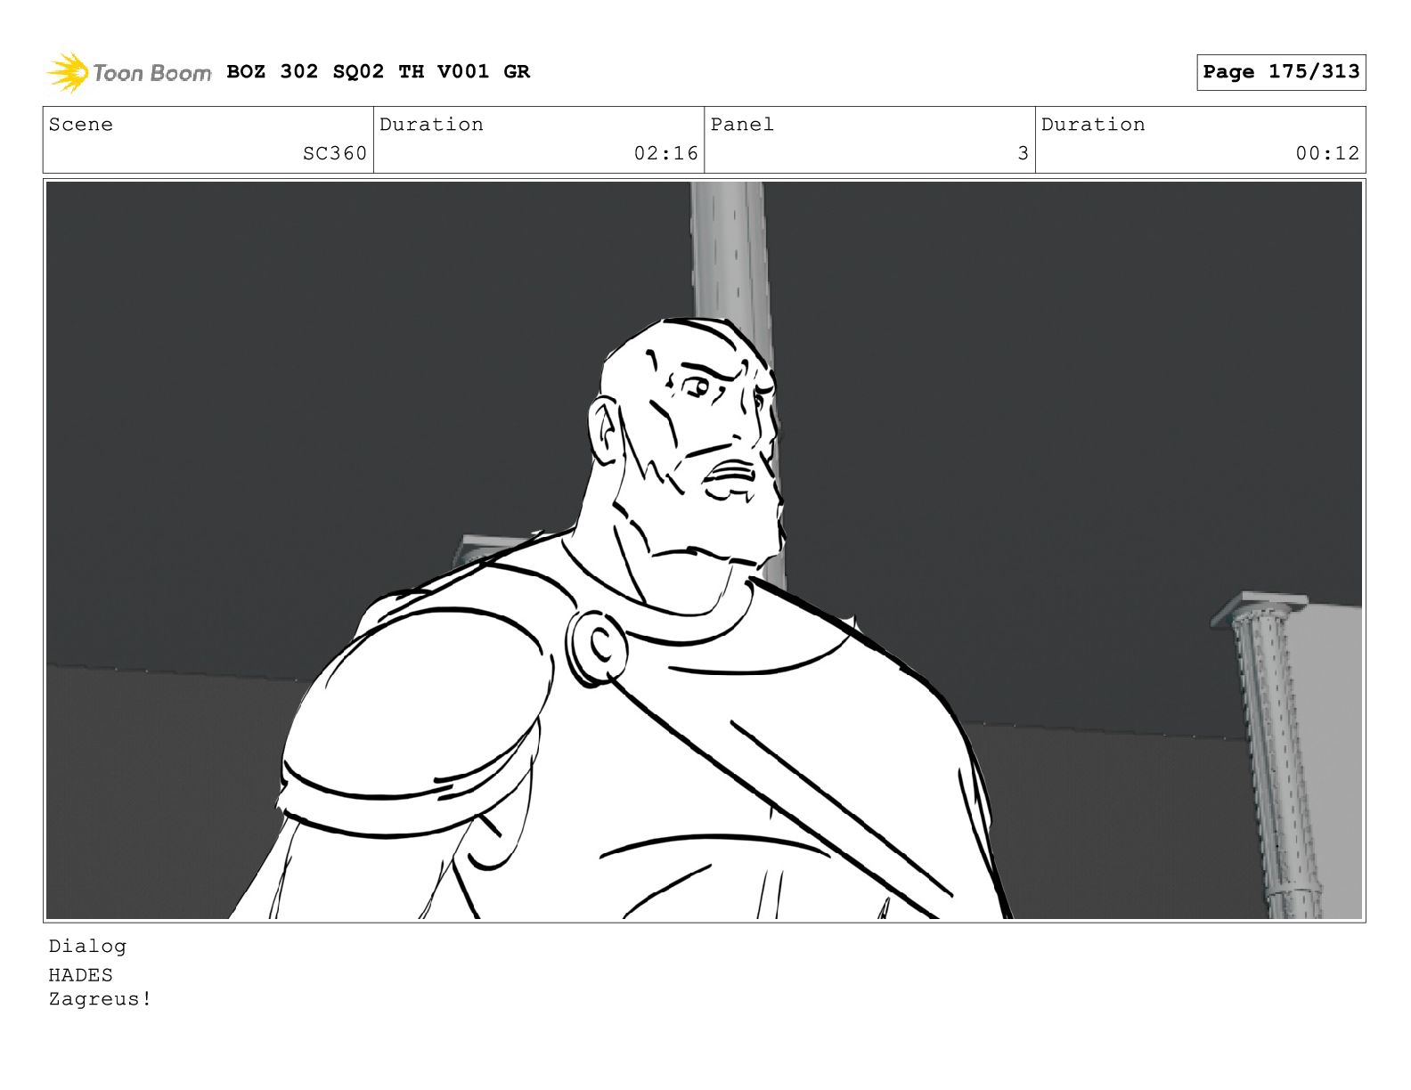The image size is (1411, 1090).
Task: Select the panel duration value 00:12
Action: (1328, 153)
